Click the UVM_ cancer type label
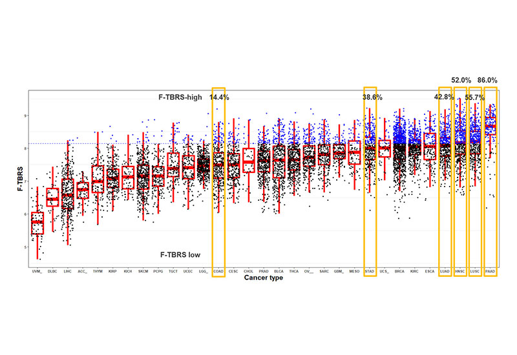Image resolution: width=517 pixels, height=355 pixels. coord(37,272)
